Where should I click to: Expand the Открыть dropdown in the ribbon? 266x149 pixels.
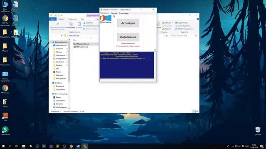[167, 23]
